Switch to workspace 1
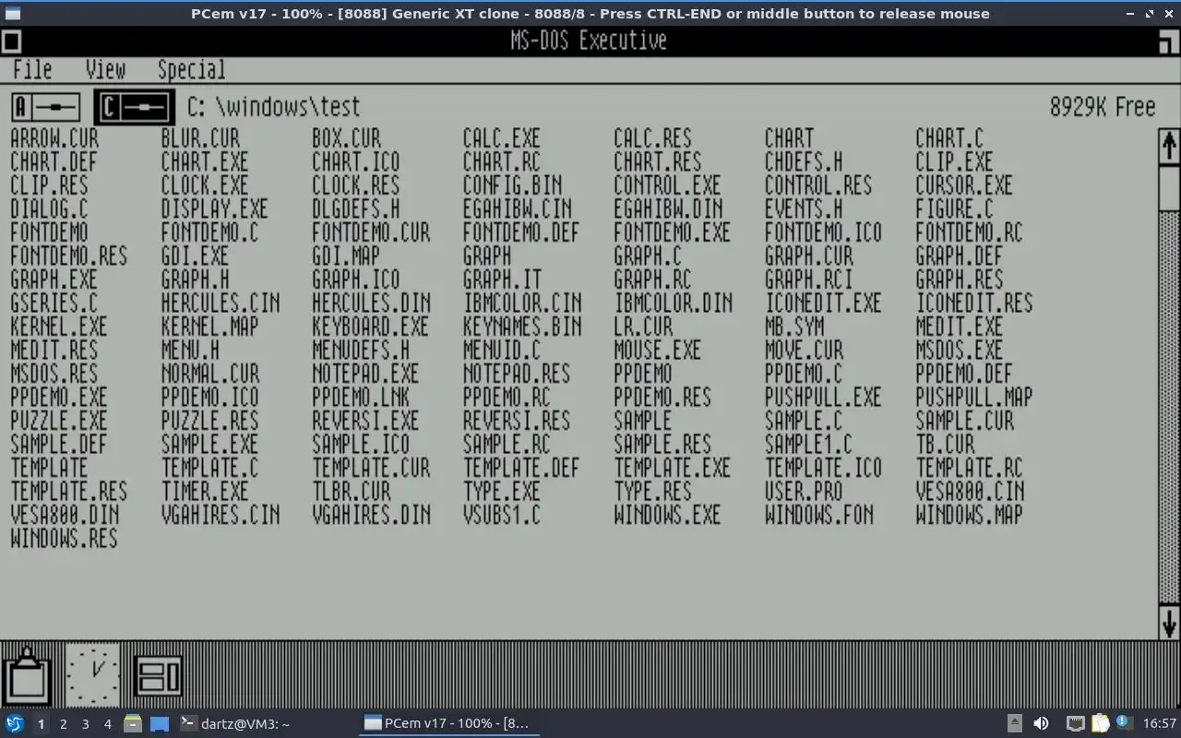1181x738 pixels. click(x=41, y=724)
